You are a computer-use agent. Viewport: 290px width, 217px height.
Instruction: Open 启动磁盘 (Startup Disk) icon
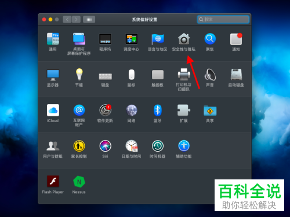pyautogui.click(x=236, y=74)
